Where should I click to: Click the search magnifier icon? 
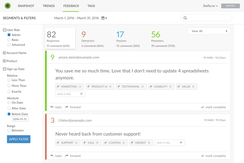pos(185,18)
